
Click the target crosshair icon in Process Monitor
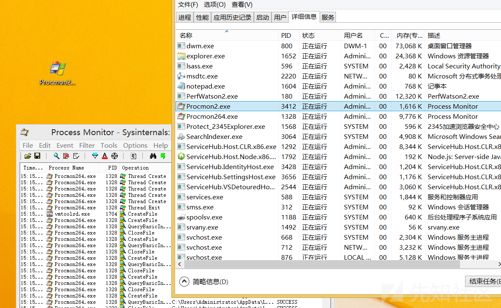(x=114, y=156)
